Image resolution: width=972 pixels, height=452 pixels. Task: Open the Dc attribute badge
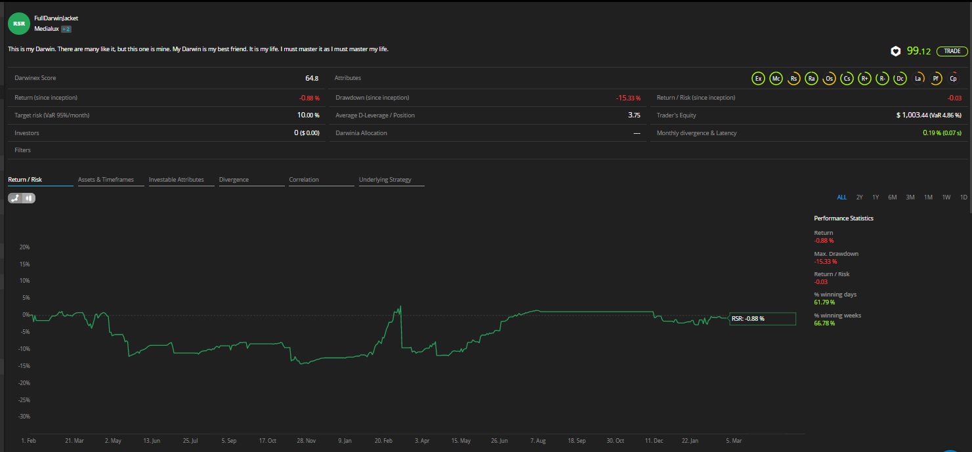(900, 79)
